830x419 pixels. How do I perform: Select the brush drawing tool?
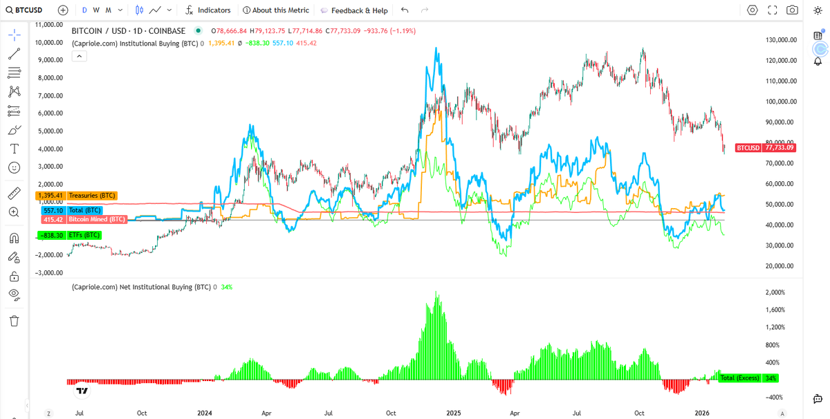coord(14,129)
